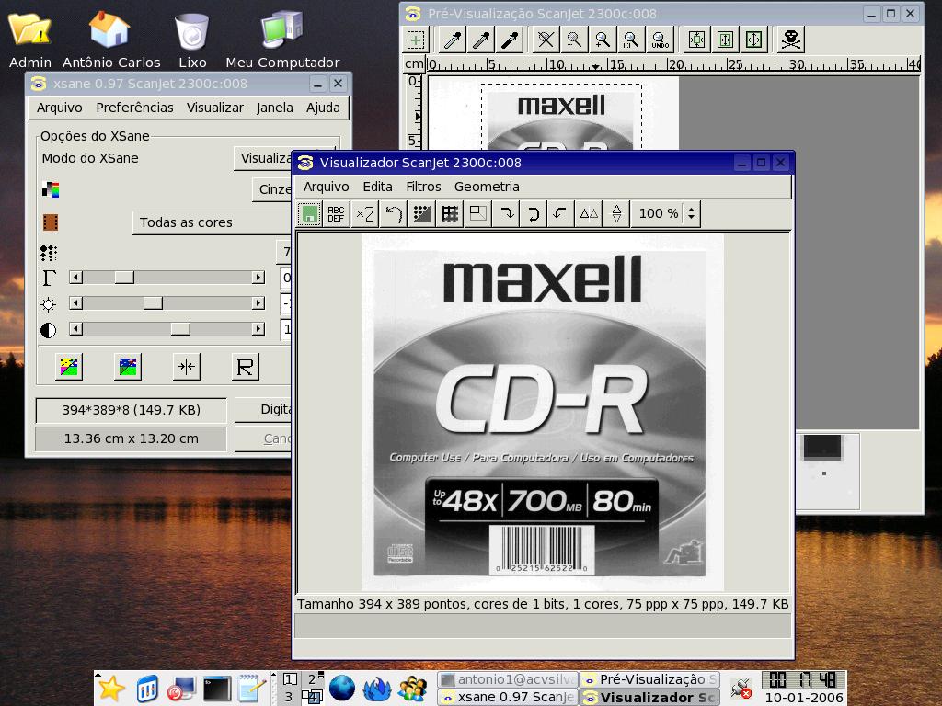This screenshot has height=706, width=942.
Task: Zoom out using the minus magnifier icon
Action: pyautogui.click(x=574, y=40)
